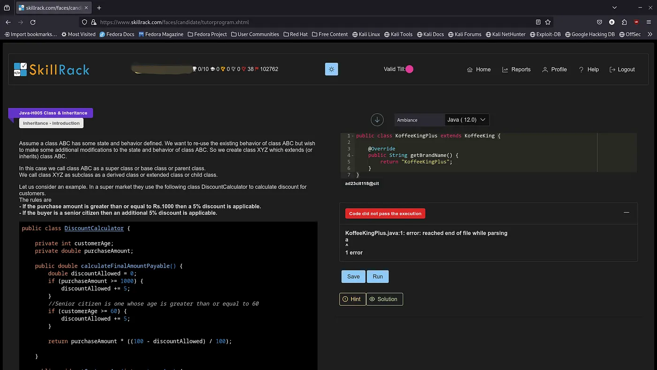Open the Google Hacking DB bookmark
Image resolution: width=657 pixels, height=370 pixels.
pyautogui.click(x=590, y=34)
